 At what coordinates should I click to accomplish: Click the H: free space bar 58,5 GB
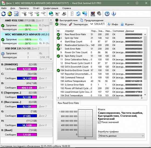pos(27,125)
